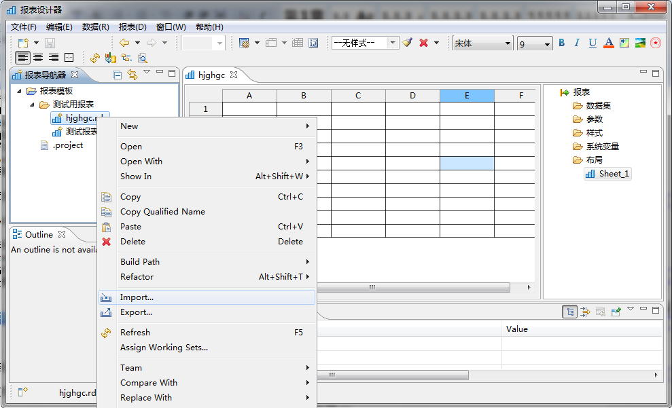The width and height of the screenshot is (672, 408).
Task: Open the dropdown arrow beside the New icon
Action: pos(37,43)
